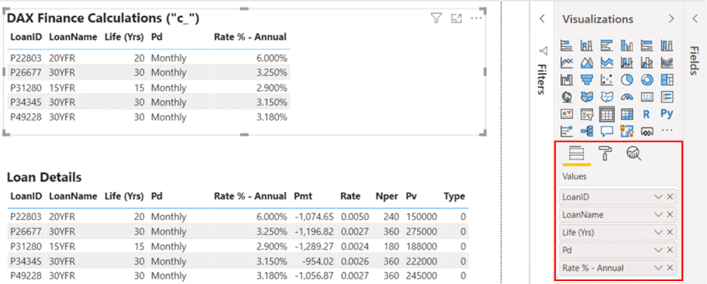Open focus mode on the DAX Finance table
Image resolution: width=707 pixels, height=284 pixels.
[456, 18]
